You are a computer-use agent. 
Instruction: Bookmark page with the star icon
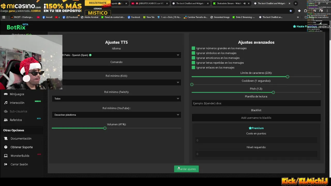[291, 11]
